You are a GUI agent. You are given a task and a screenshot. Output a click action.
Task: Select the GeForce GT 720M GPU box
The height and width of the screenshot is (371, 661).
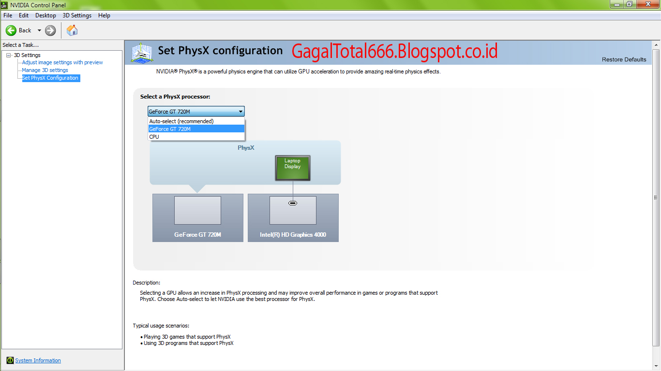[x=197, y=218]
